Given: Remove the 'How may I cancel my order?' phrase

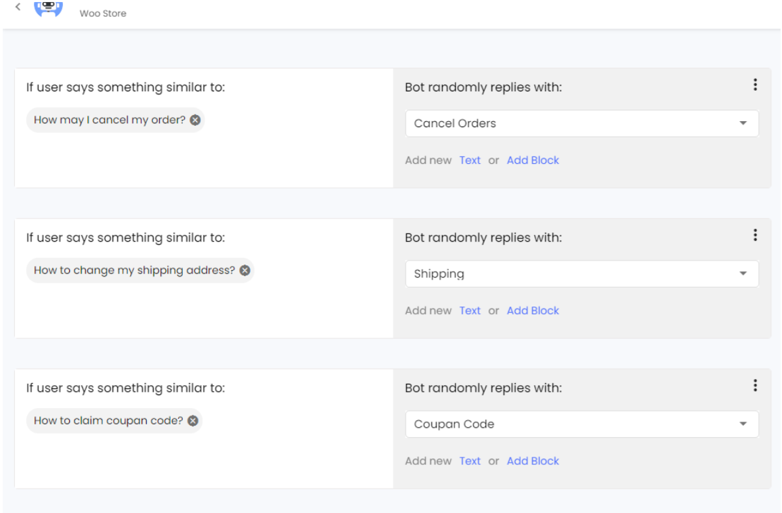Looking at the screenshot, I should point(196,120).
